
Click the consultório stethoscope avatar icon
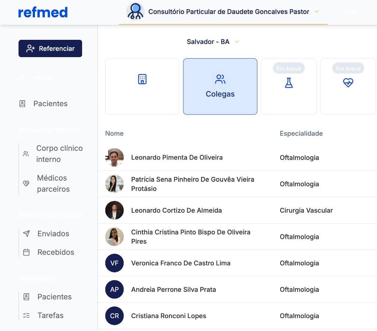tap(135, 11)
